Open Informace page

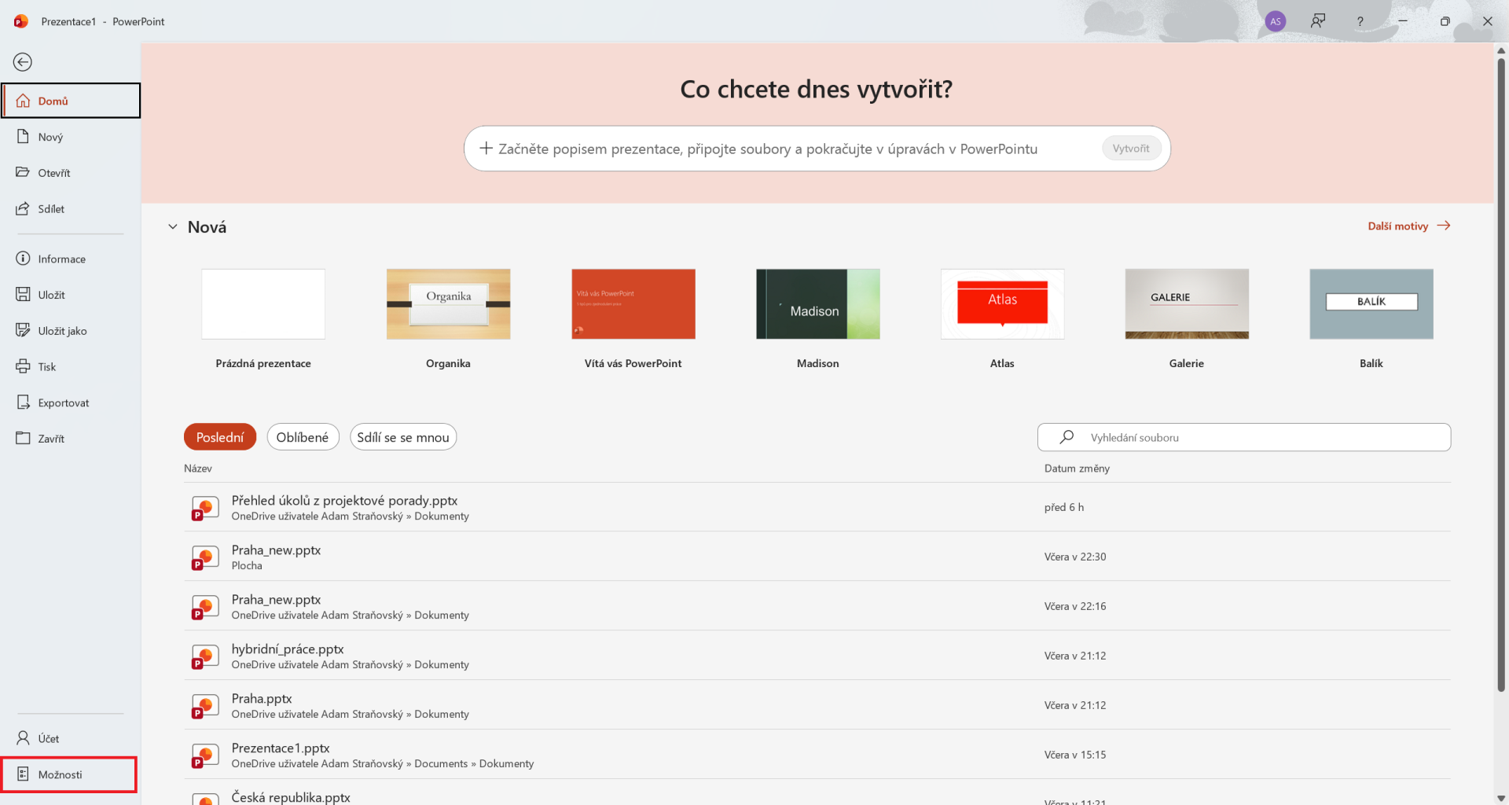pos(71,259)
